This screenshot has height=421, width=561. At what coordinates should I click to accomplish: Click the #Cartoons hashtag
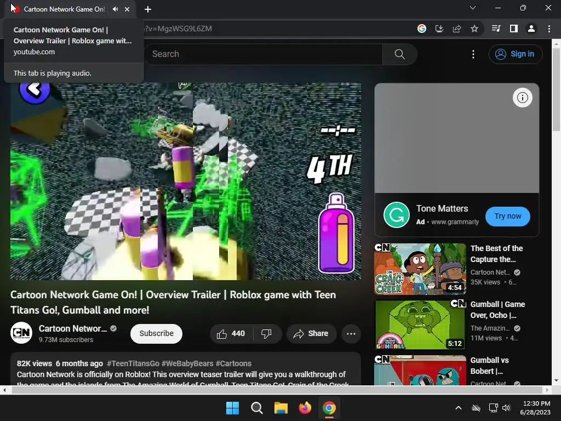tap(233, 363)
